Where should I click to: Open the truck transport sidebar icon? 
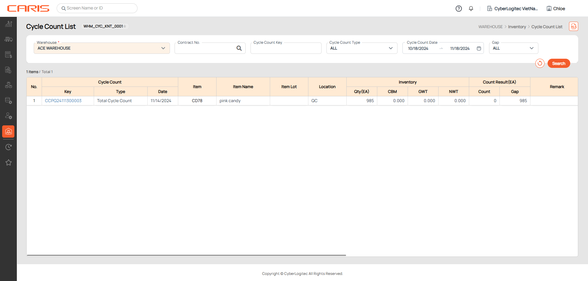tap(9, 39)
